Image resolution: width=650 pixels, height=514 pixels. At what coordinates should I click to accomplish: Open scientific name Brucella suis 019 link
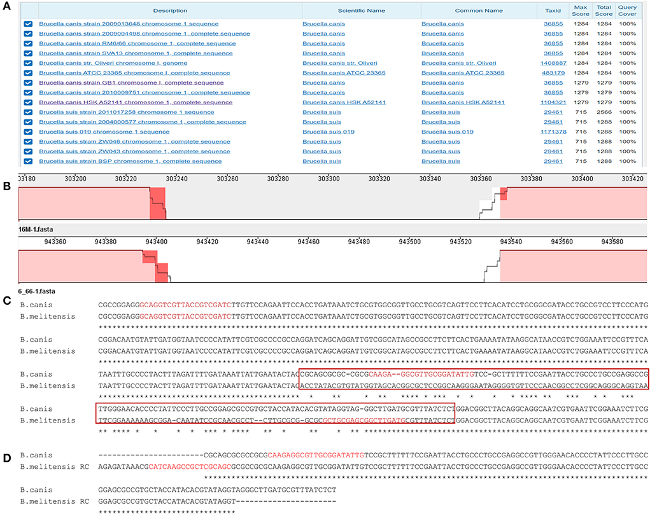pyautogui.click(x=329, y=132)
